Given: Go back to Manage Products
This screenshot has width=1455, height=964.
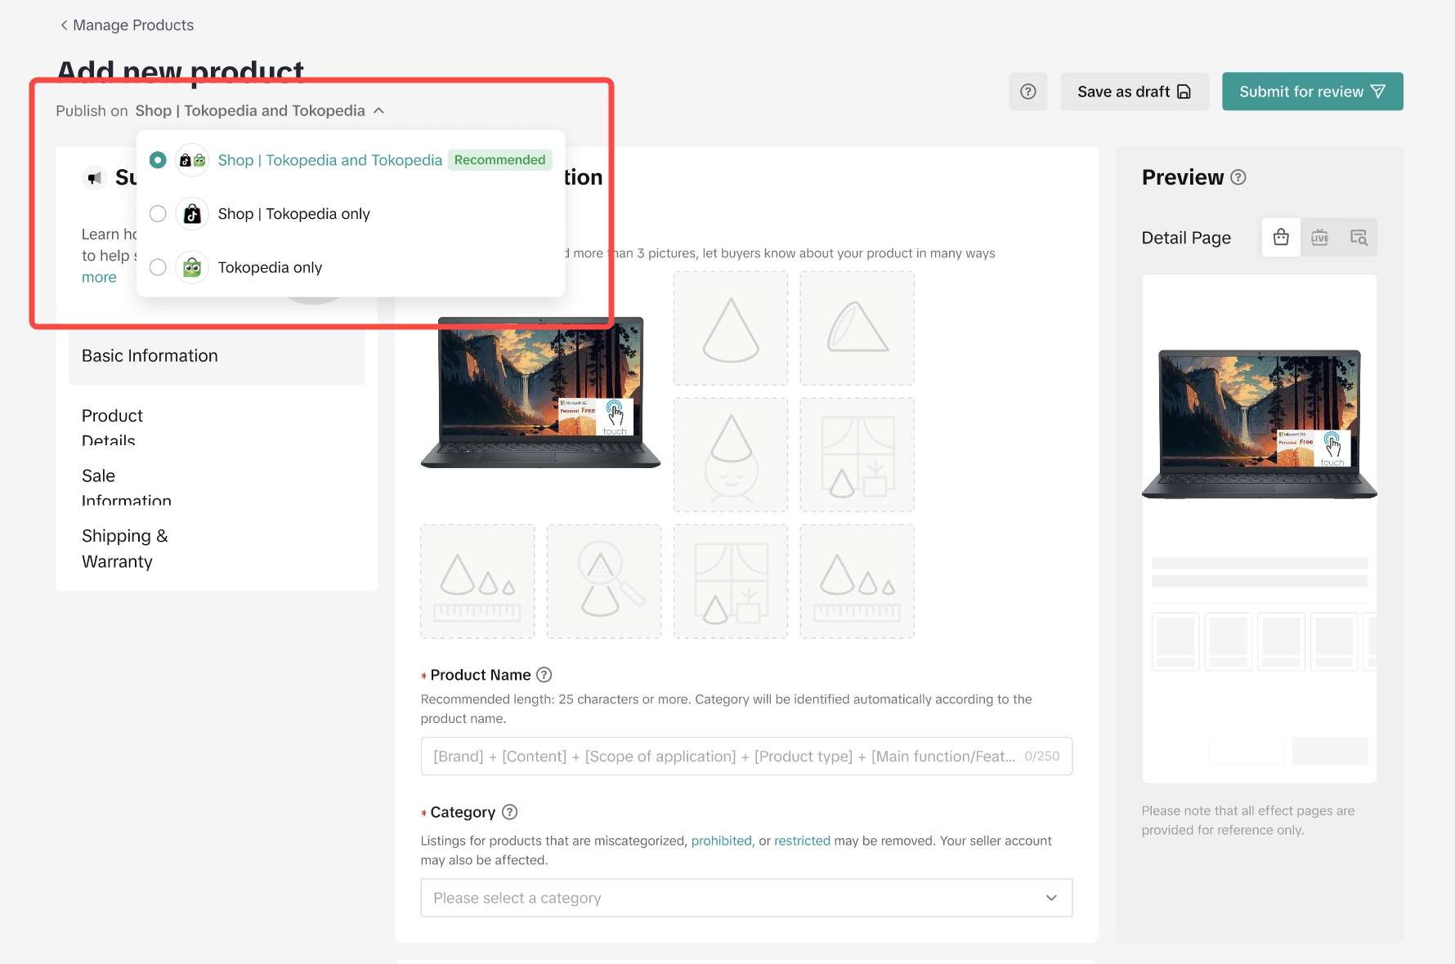Looking at the screenshot, I should click(127, 25).
